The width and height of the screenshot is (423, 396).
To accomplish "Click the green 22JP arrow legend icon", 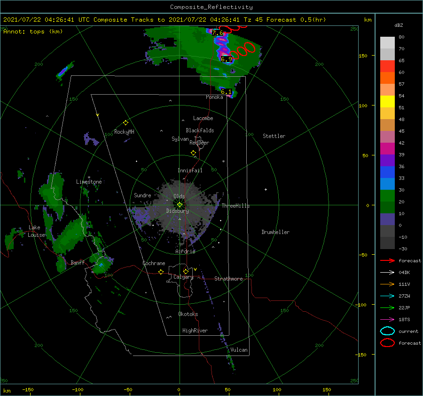I will tap(387, 307).
